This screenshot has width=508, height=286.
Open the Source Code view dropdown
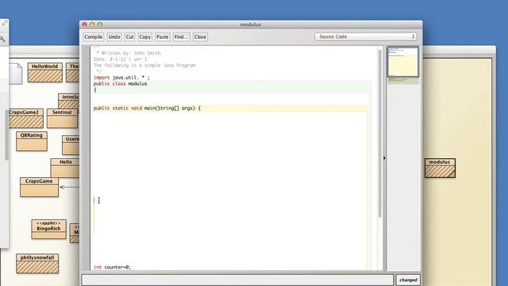366,37
